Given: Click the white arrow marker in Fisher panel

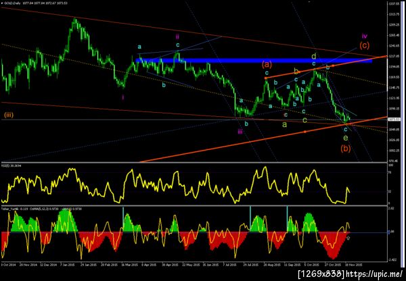Looking at the screenshot, I should [348, 237].
